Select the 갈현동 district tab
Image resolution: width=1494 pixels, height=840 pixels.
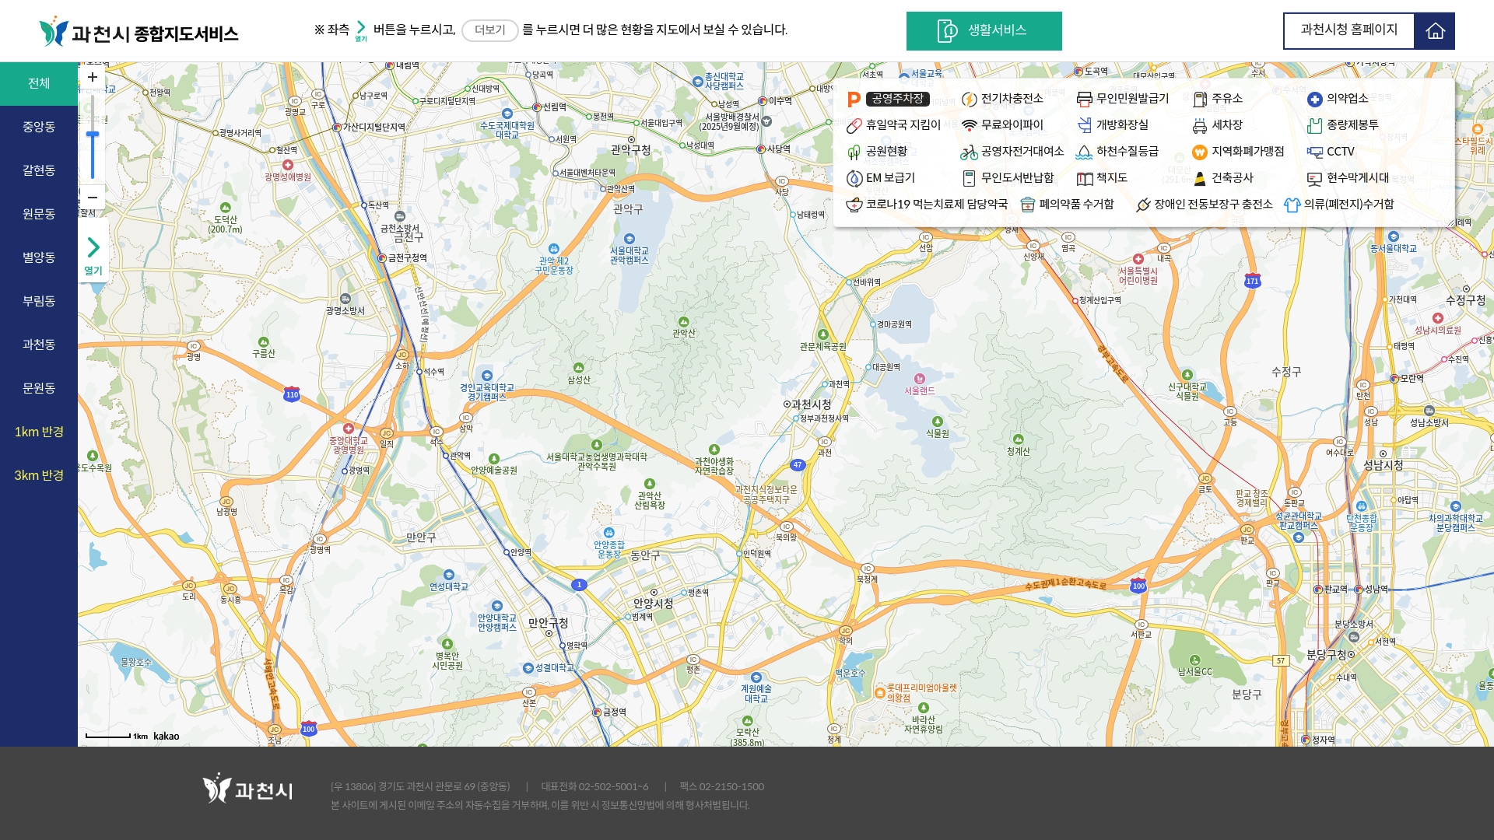tap(39, 170)
